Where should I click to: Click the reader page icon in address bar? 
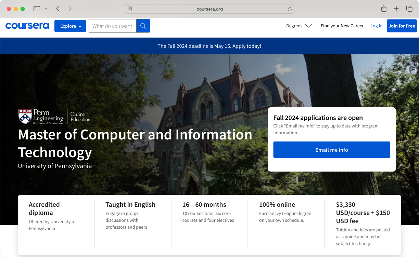tap(130, 9)
